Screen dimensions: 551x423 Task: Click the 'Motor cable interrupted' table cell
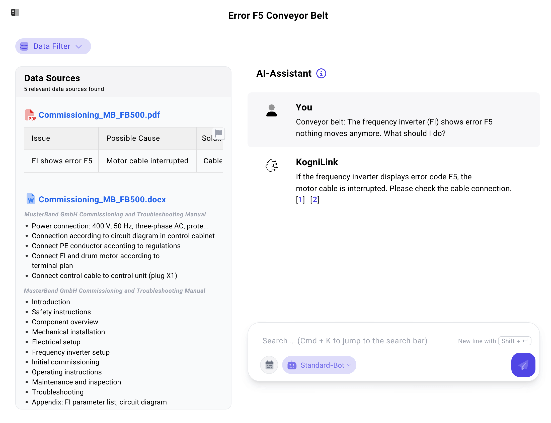tap(147, 161)
